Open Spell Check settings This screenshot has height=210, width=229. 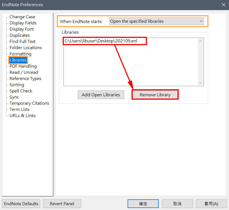click(21, 91)
